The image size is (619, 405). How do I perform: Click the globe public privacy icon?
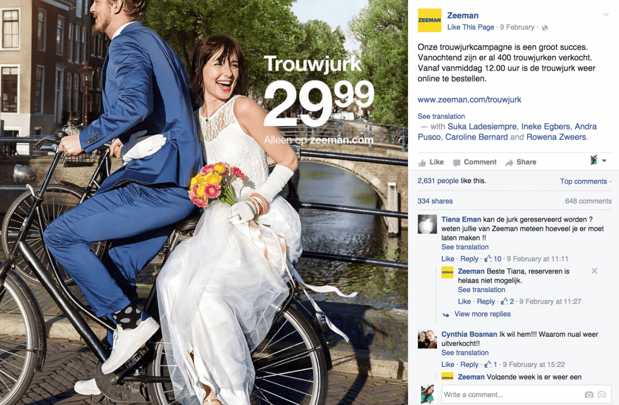545,28
